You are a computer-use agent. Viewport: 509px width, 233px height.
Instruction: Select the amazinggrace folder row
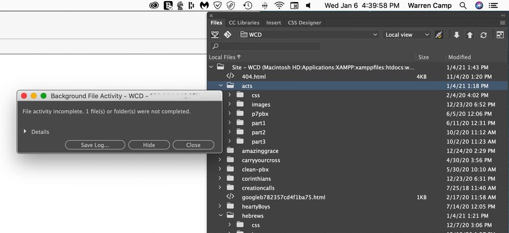[358, 151]
